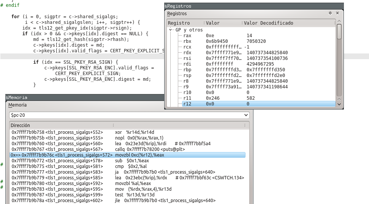Float the Registros panel with diamond icon
This screenshot has height=204, width=369.
(330, 13)
